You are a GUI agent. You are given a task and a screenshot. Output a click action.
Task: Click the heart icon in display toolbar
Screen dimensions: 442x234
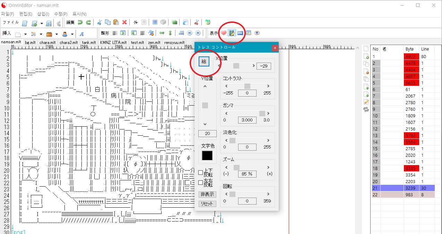[x=224, y=33]
